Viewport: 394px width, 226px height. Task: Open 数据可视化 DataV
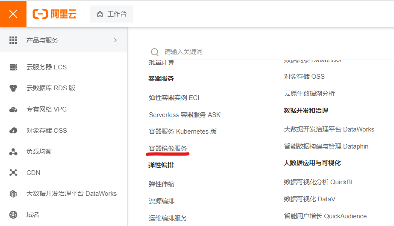pyautogui.click(x=309, y=199)
